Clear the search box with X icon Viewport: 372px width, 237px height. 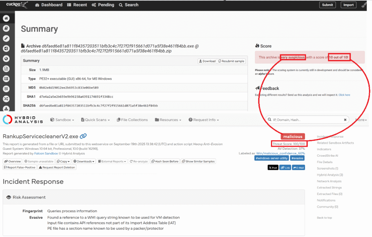[345, 120]
